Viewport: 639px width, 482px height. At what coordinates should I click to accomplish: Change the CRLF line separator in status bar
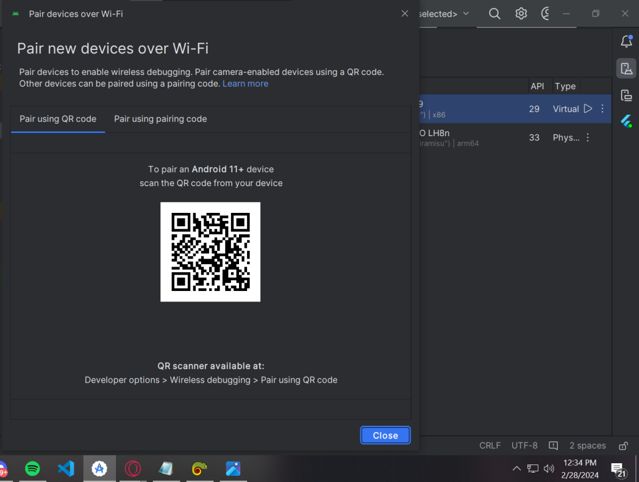[490, 446]
